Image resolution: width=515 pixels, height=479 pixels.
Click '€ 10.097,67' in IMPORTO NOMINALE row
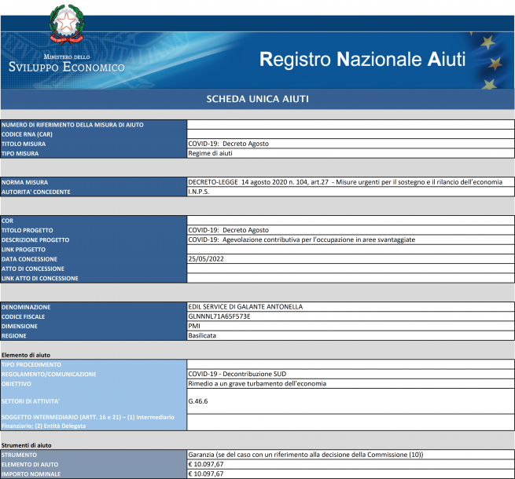[x=206, y=474]
